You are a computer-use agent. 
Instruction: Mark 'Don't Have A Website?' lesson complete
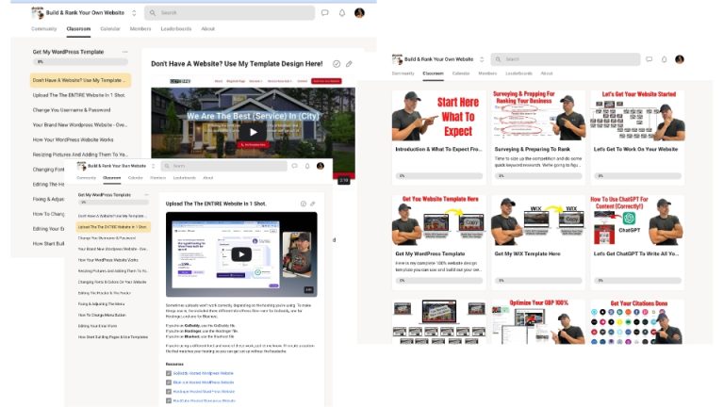coord(337,64)
